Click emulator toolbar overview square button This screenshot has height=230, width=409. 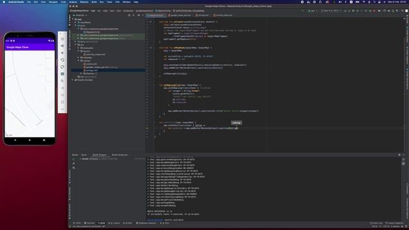pyautogui.click(x=63, y=102)
